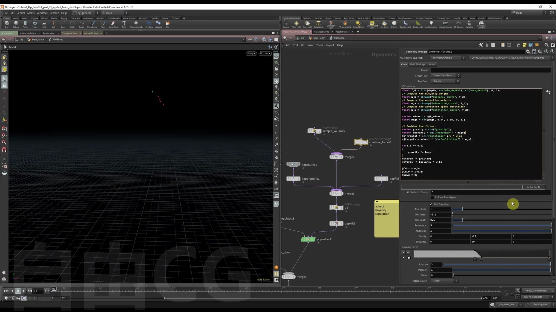Switch to the Data Bindings tab

pyautogui.click(x=418, y=64)
